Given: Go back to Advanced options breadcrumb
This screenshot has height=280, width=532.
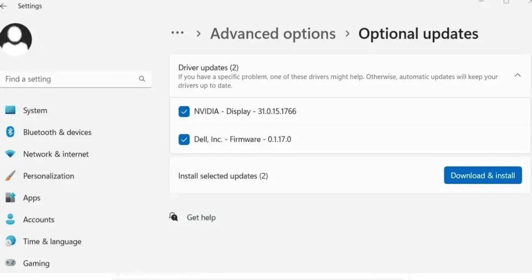Looking at the screenshot, I should point(273,34).
